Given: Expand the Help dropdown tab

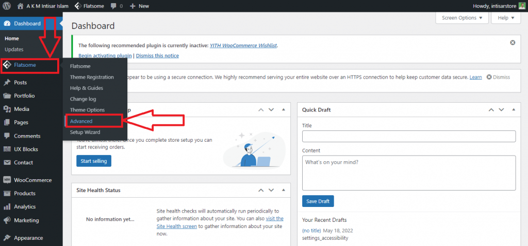Looking at the screenshot, I should 506,18.
